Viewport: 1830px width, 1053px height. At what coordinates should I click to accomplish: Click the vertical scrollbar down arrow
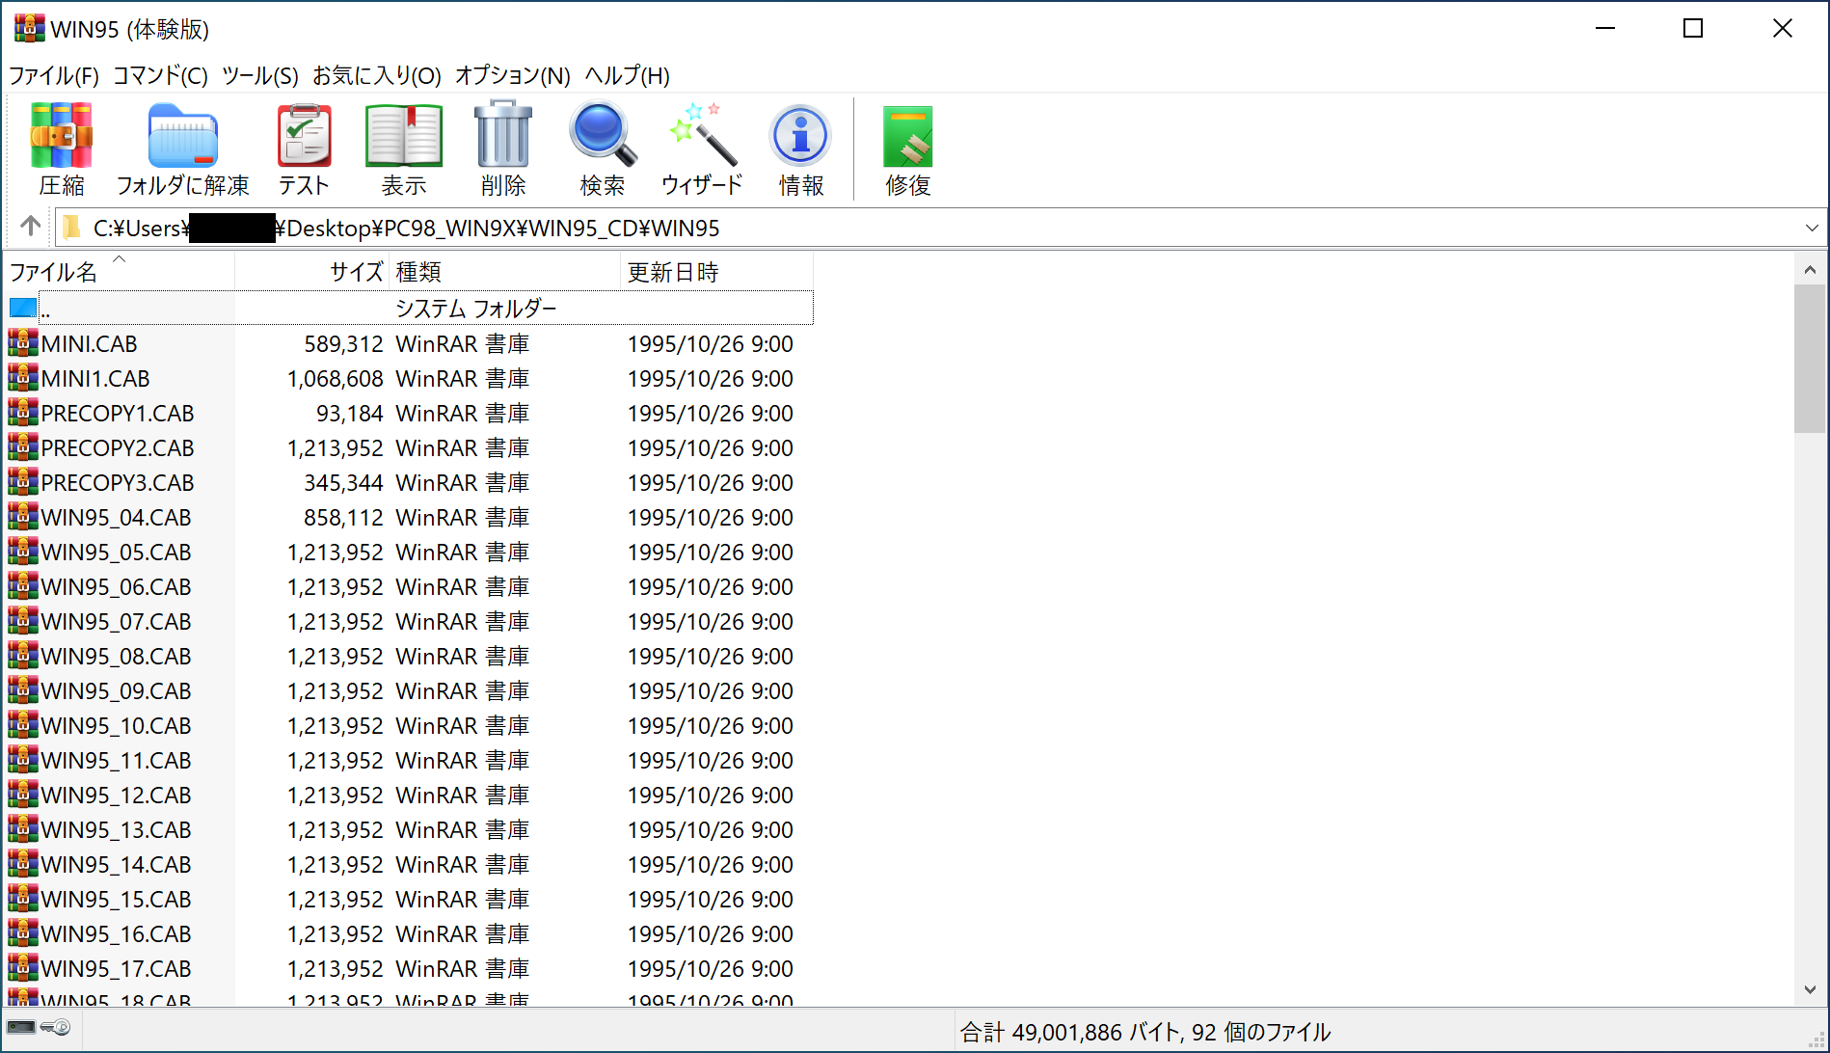tap(1810, 990)
